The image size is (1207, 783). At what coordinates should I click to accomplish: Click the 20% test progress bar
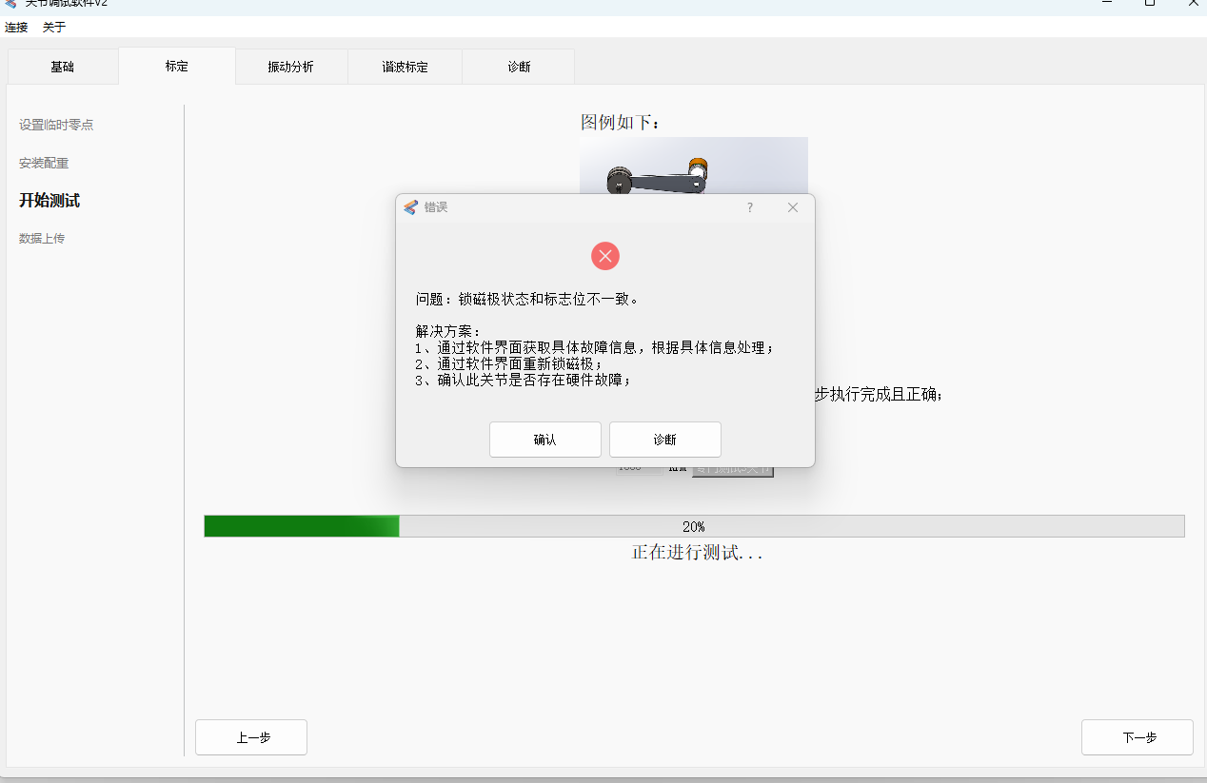click(x=694, y=526)
